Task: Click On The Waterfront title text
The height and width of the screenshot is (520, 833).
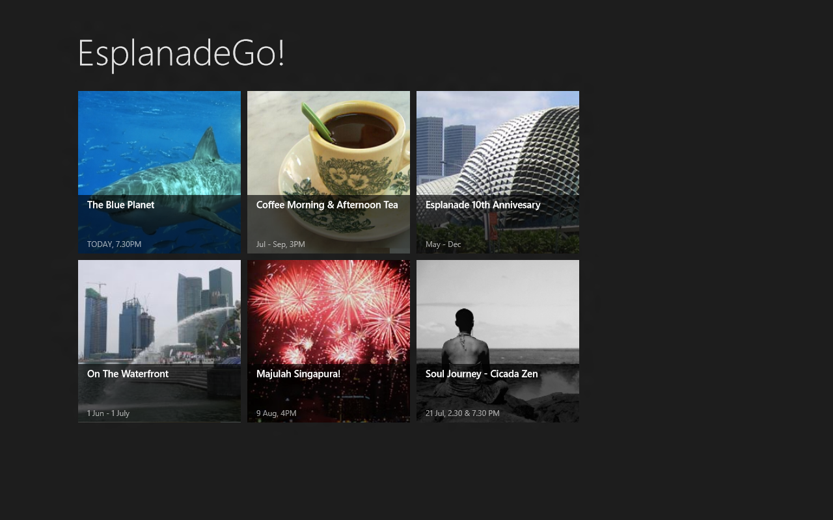Action: coord(128,374)
